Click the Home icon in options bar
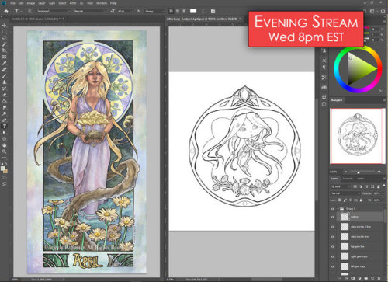The image size is (388, 282). click(x=6, y=11)
